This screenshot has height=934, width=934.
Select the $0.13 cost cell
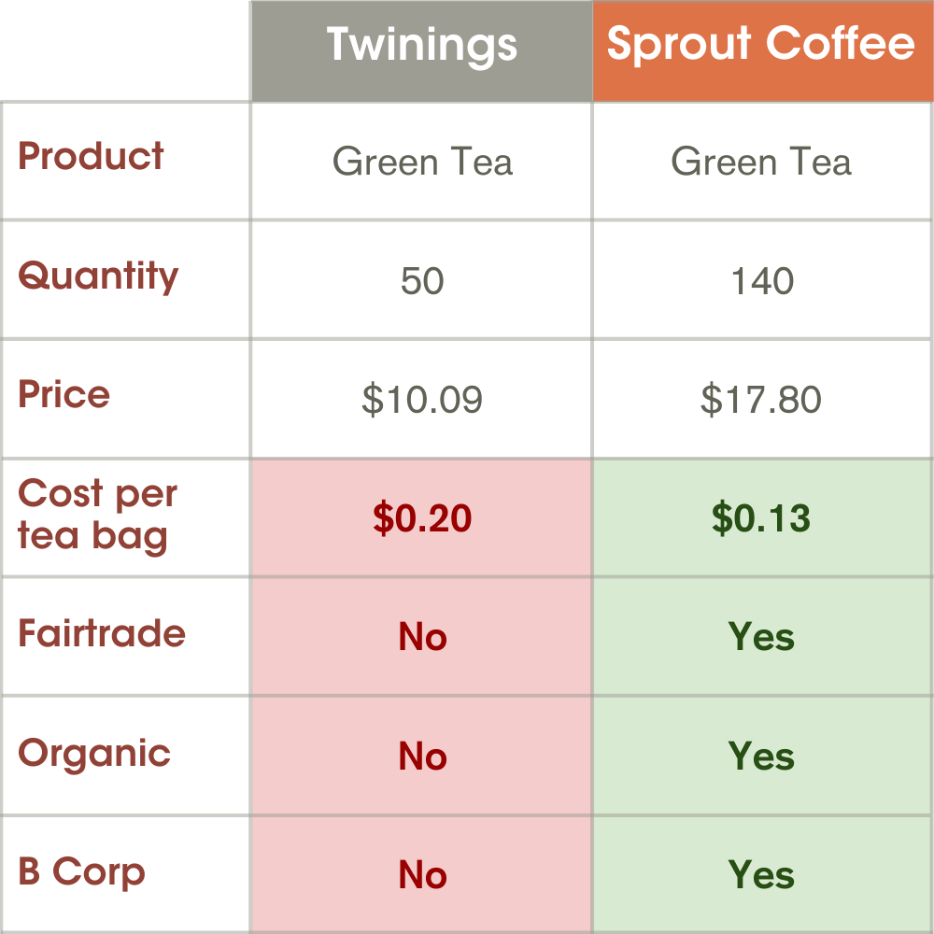[x=761, y=518]
